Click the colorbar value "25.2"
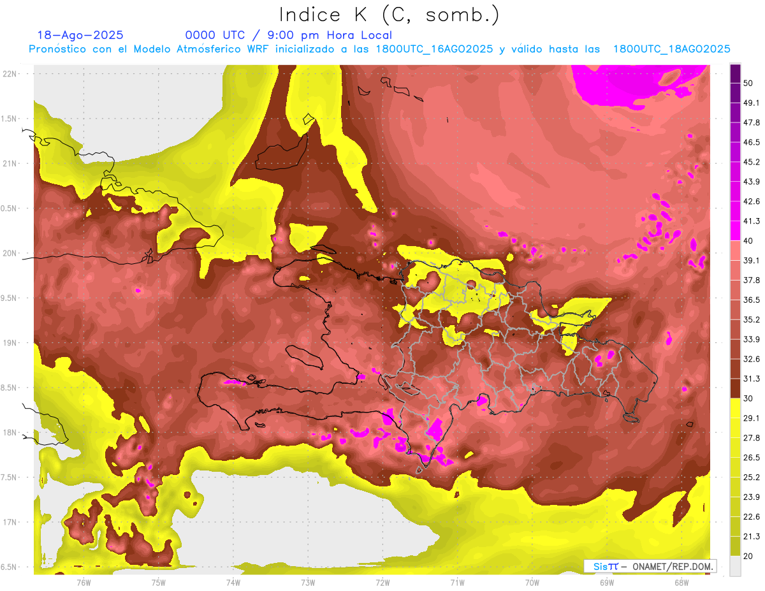 click(752, 478)
